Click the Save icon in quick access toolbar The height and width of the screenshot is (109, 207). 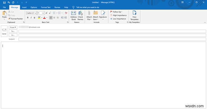4,2
